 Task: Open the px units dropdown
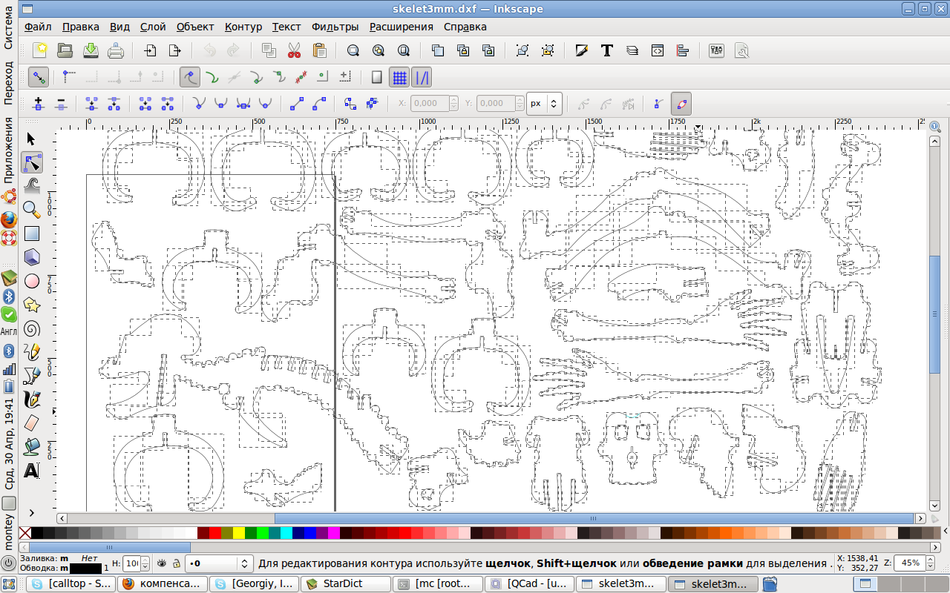[x=545, y=104]
